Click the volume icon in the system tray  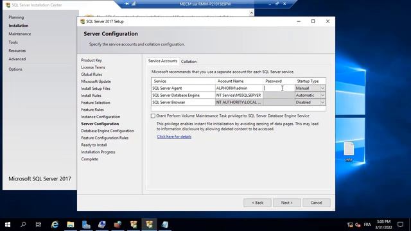358,225
